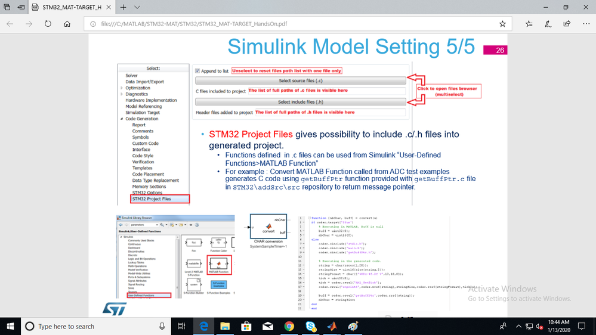Open the Favorites hub icon
The image size is (596, 335).
(x=529, y=24)
